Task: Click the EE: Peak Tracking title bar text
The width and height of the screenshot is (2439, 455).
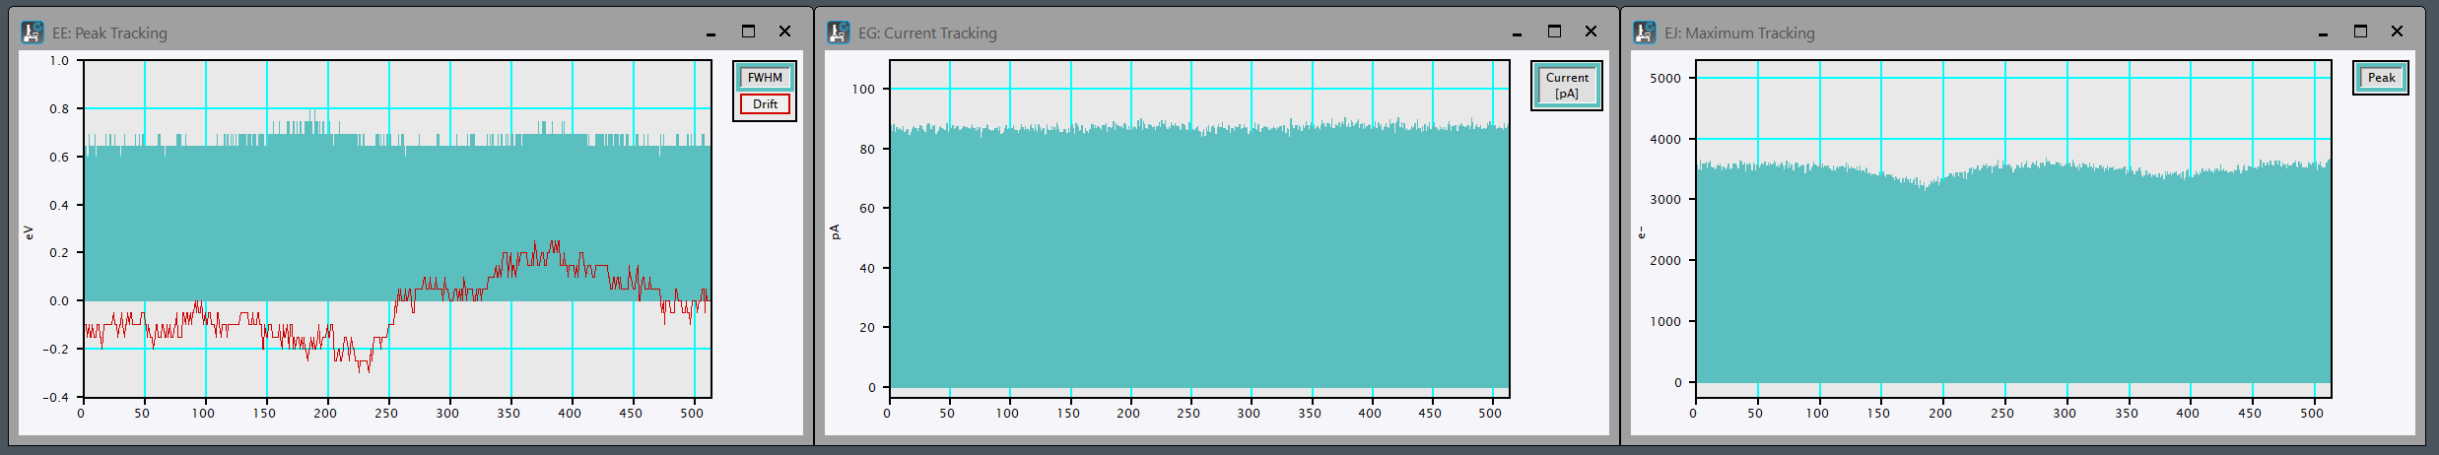Action: 109,33
